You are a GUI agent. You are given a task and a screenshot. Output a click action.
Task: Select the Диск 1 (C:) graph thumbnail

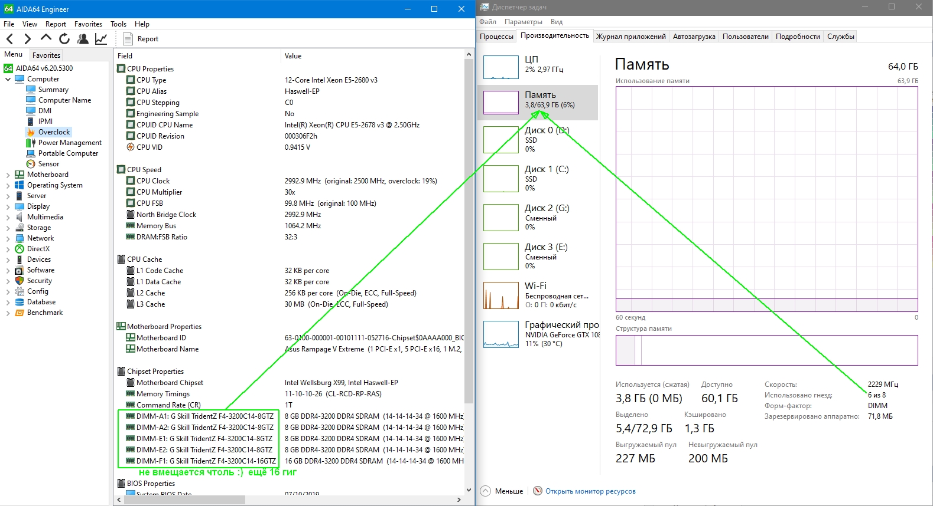pos(501,179)
